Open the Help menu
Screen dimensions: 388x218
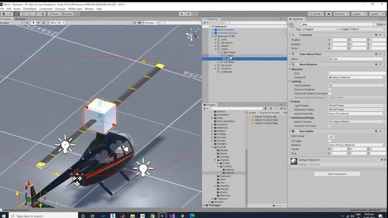(99, 8)
